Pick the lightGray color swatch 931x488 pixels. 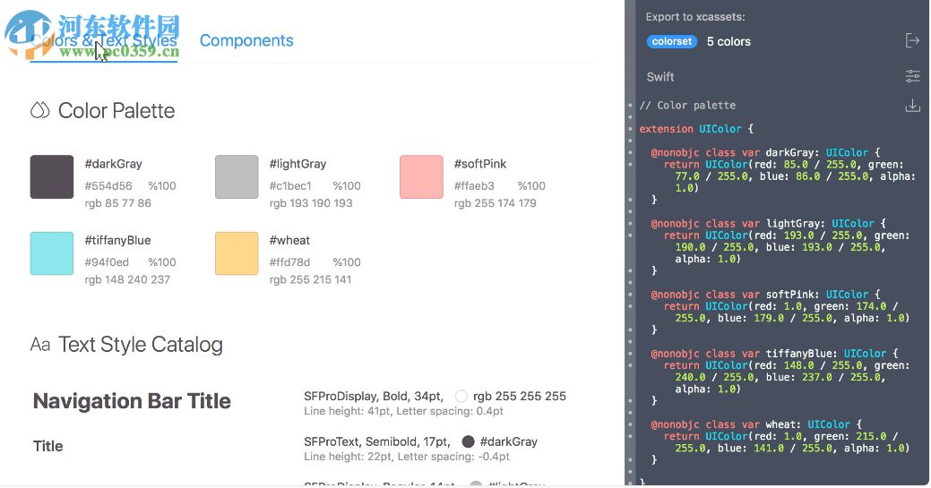237,177
